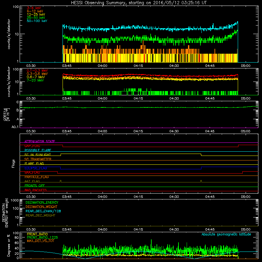Screen dimensions: 262x262
Task: Select the REAR_DEC_CHAN/128 legend label
Action: tap(43, 211)
